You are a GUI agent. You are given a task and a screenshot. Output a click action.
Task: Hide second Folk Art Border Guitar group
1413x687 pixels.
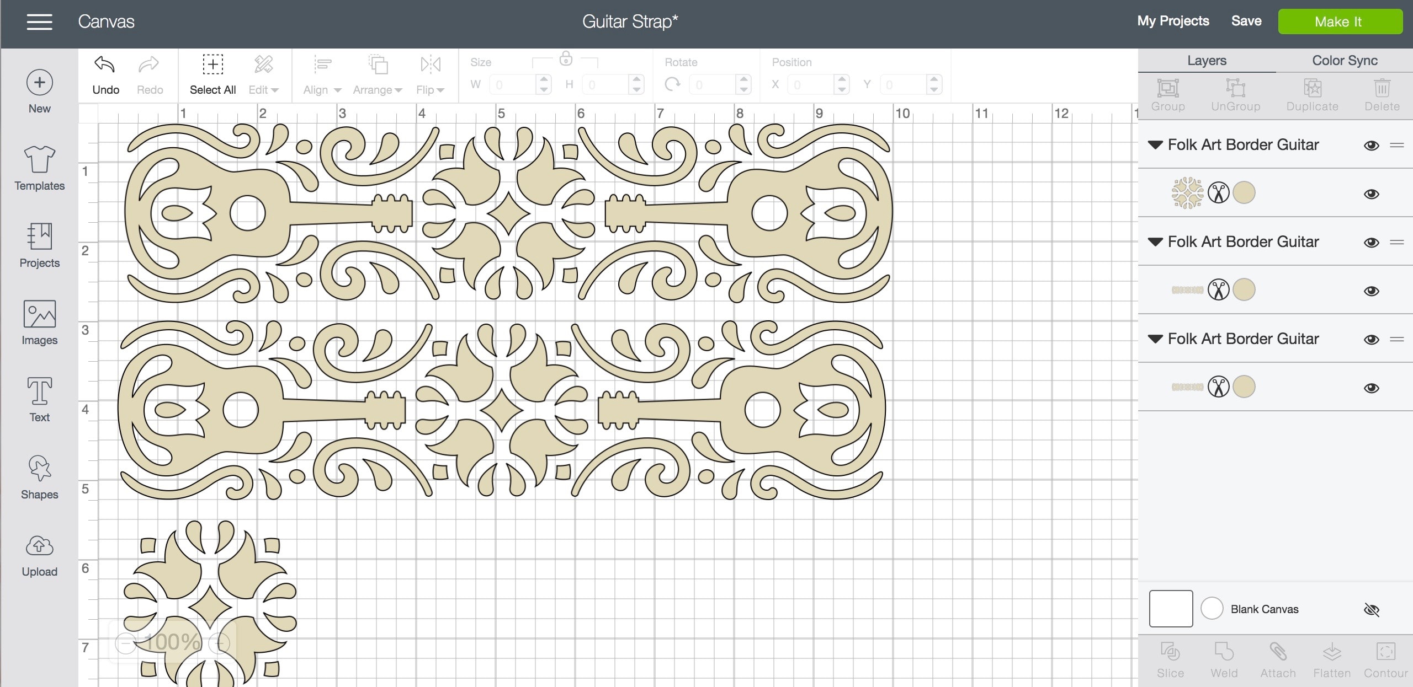[x=1371, y=242]
